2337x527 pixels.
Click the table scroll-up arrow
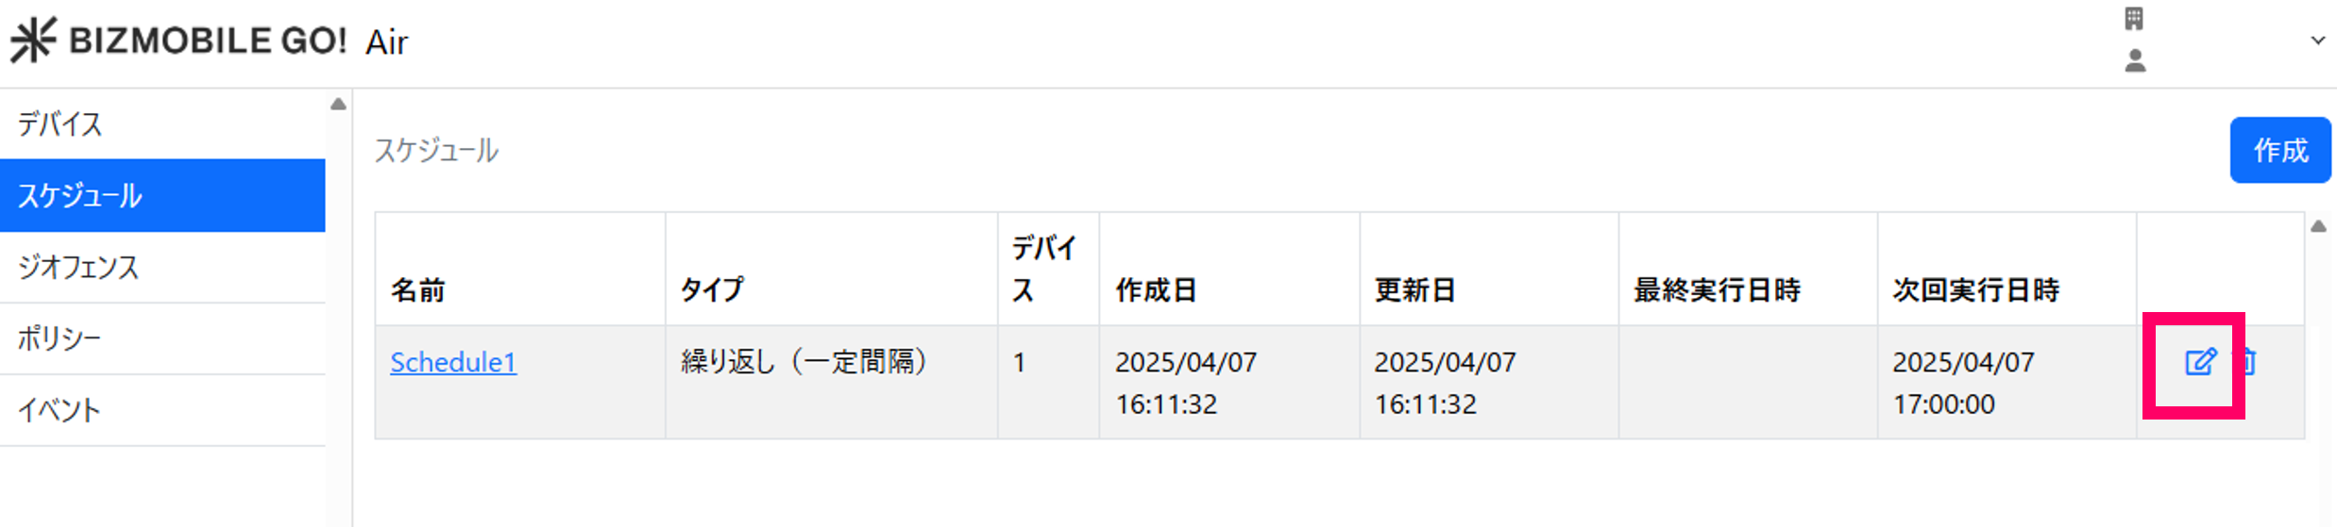click(x=2318, y=226)
